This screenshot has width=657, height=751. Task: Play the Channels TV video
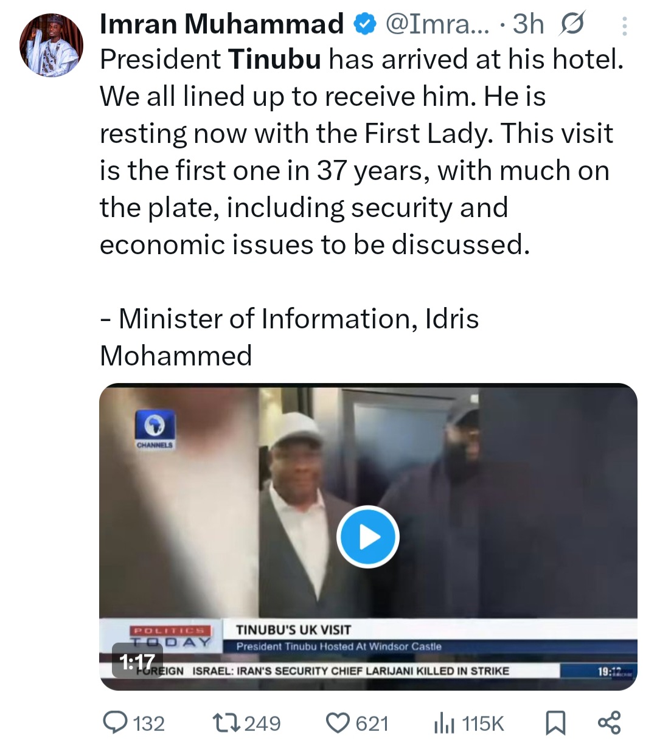click(x=367, y=537)
